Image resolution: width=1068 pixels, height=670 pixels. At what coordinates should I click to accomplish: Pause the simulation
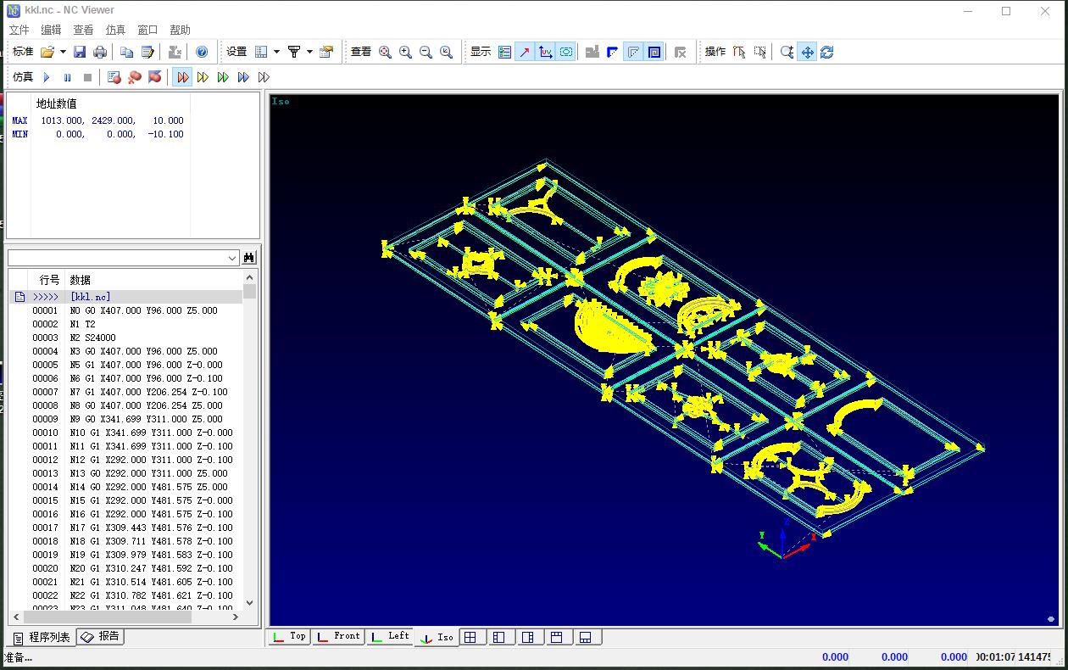click(x=67, y=77)
